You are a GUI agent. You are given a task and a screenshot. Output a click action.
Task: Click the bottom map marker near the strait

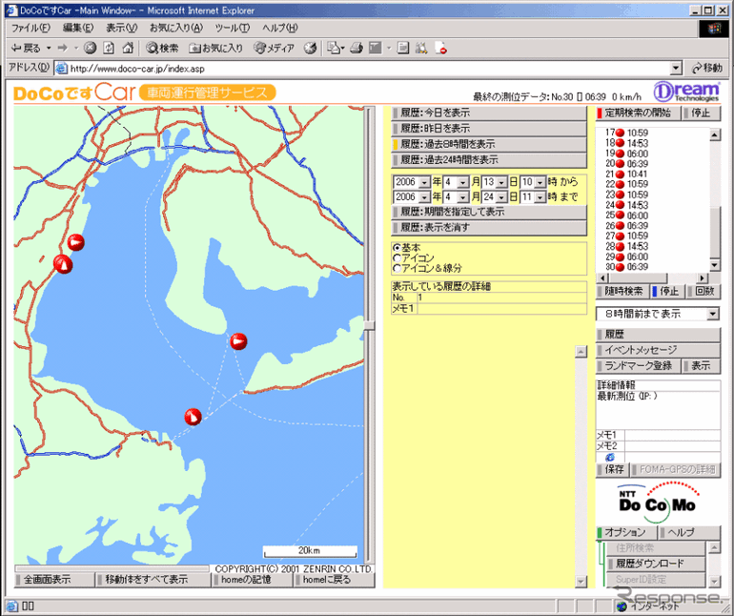pyautogui.click(x=193, y=417)
